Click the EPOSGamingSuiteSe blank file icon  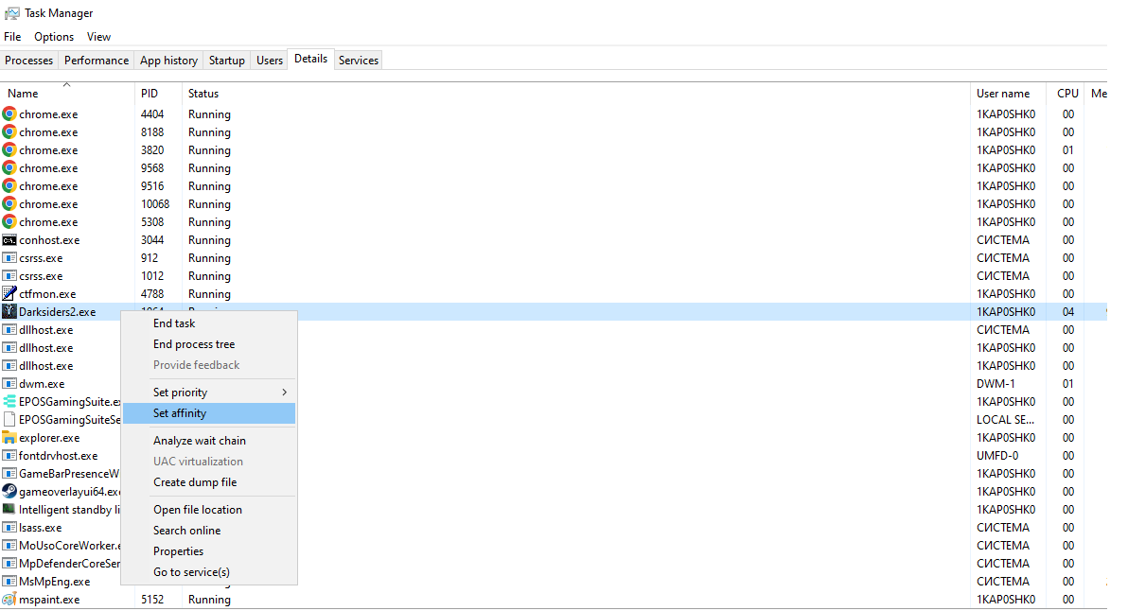tap(9, 419)
